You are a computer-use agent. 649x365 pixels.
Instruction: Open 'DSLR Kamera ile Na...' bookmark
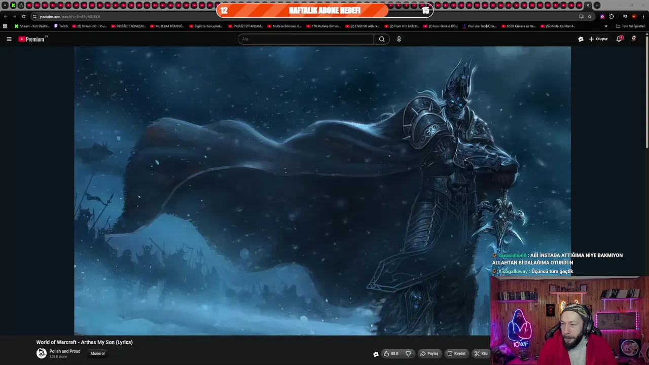click(518, 26)
